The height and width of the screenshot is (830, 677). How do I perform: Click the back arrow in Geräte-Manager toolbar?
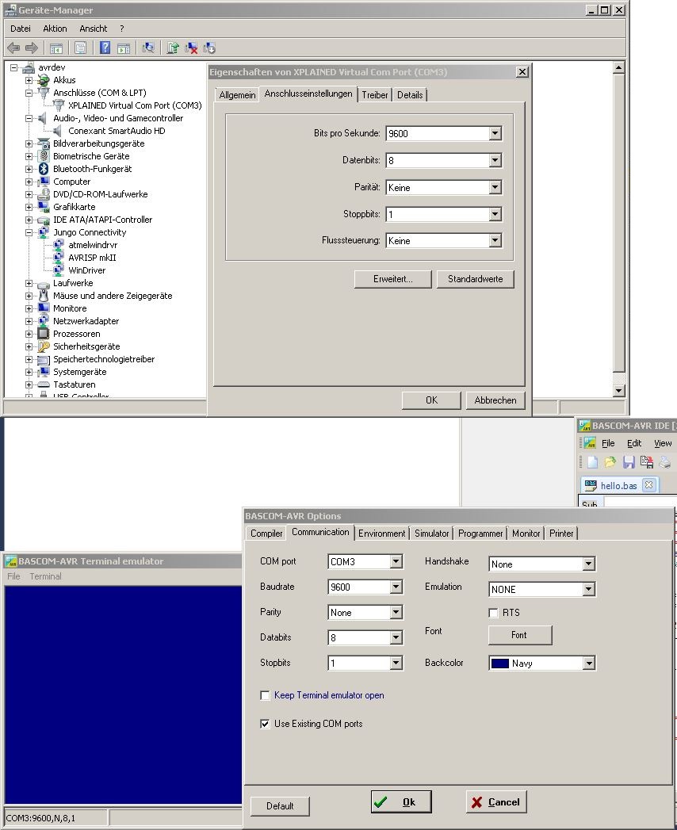point(13,48)
